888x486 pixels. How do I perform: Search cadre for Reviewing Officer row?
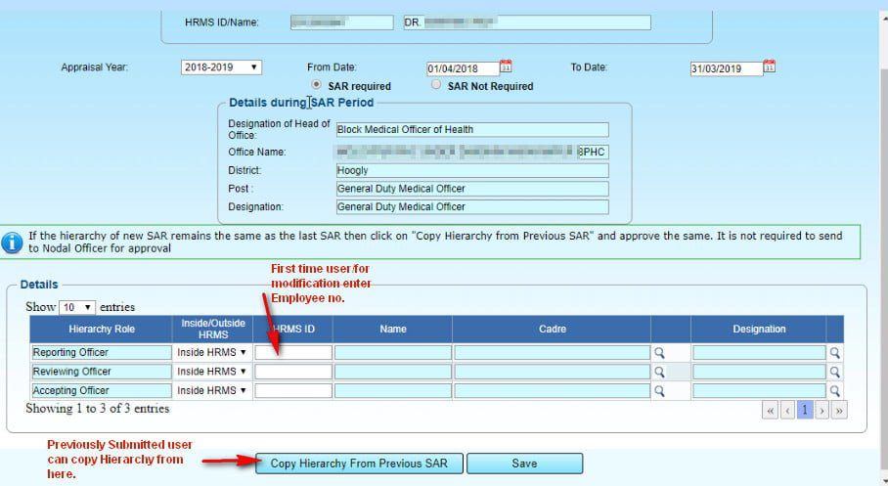(x=659, y=373)
